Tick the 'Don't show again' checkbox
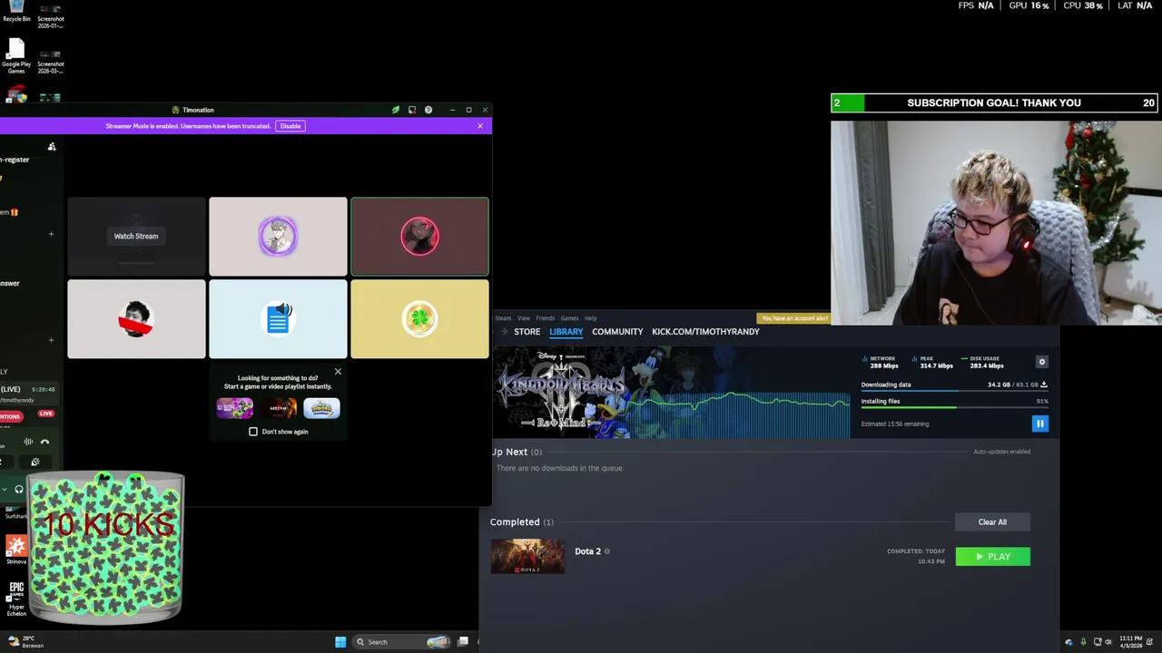The height and width of the screenshot is (653, 1162). (253, 432)
